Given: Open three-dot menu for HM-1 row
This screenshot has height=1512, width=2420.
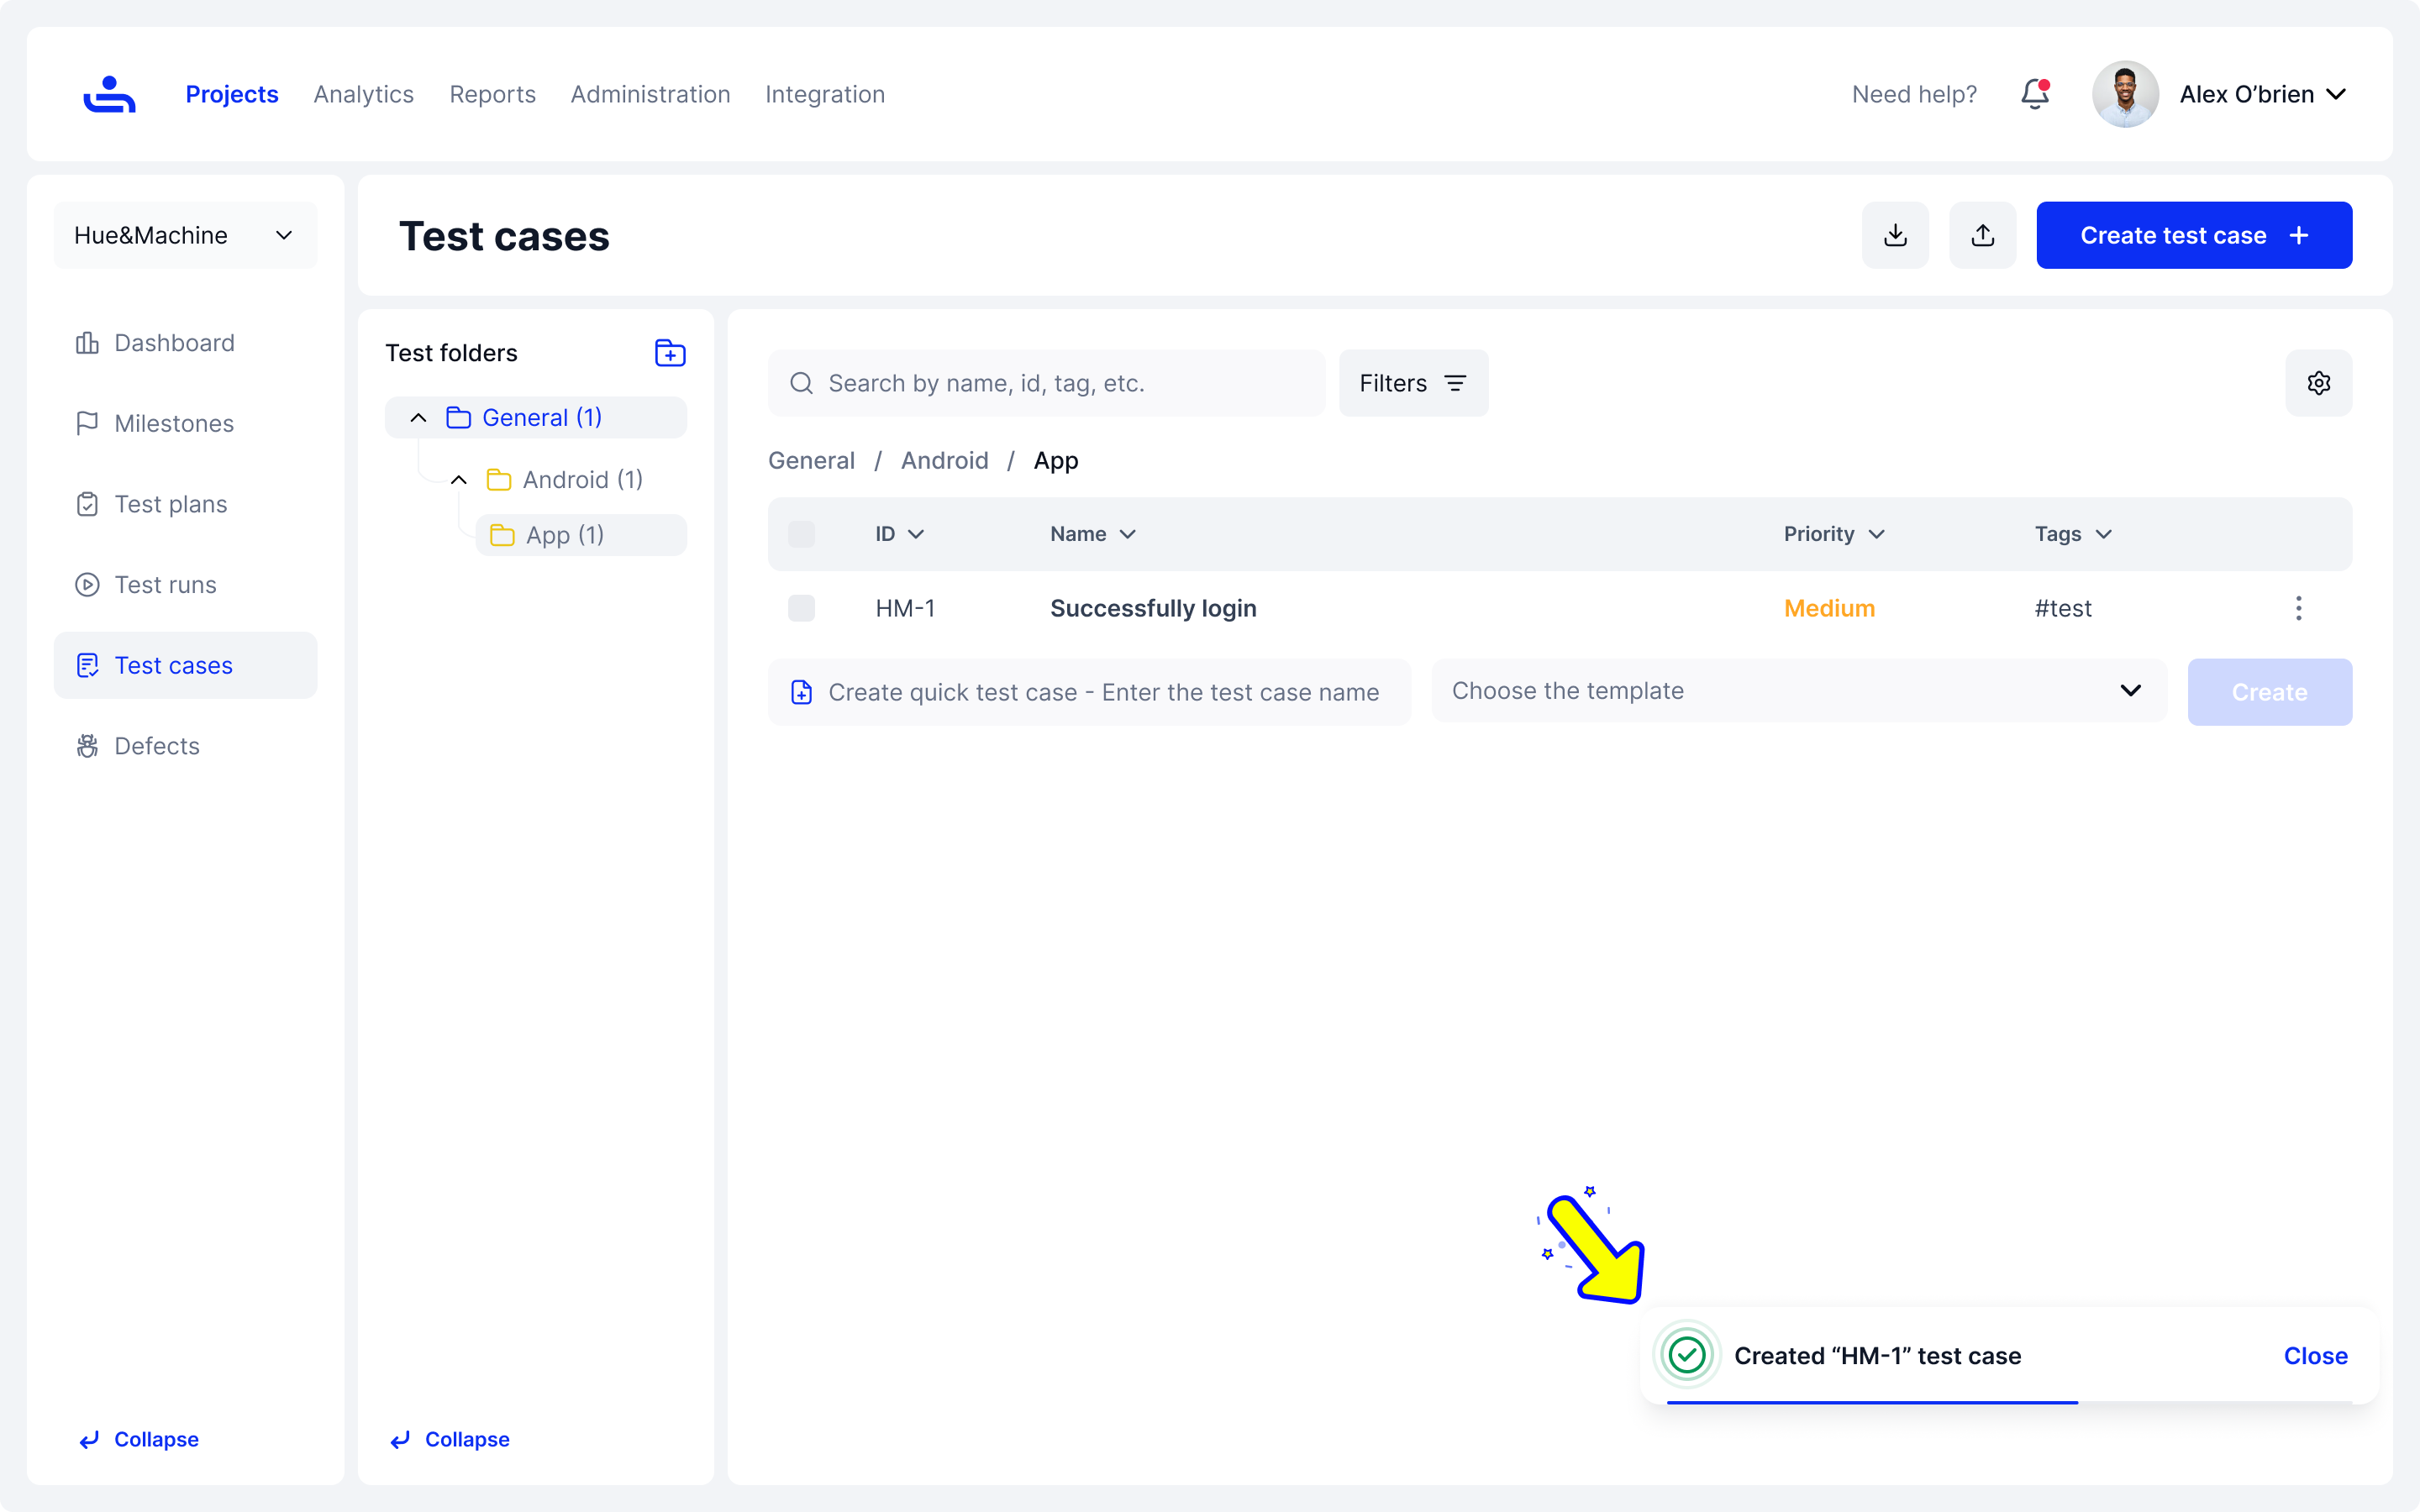Looking at the screenshot, I should [2298, 608].
